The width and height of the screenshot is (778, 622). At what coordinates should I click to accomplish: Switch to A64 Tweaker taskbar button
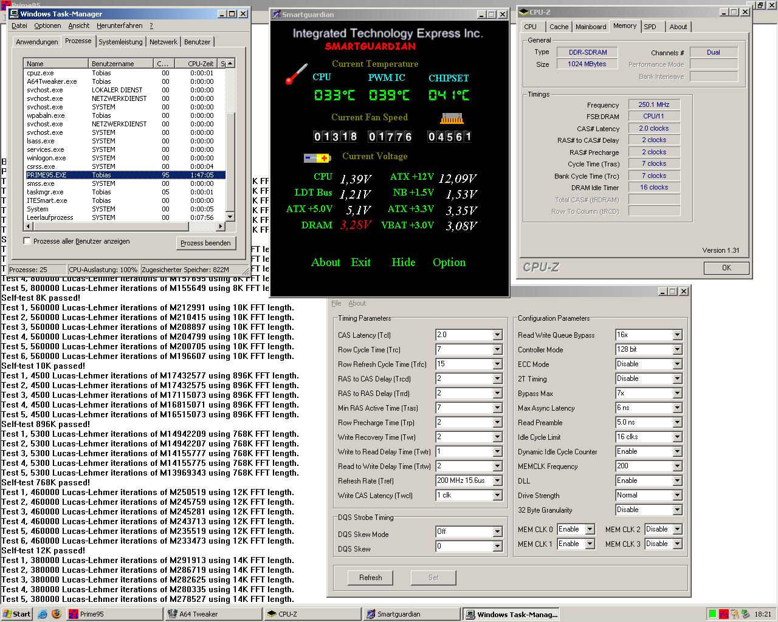[213, 614]
